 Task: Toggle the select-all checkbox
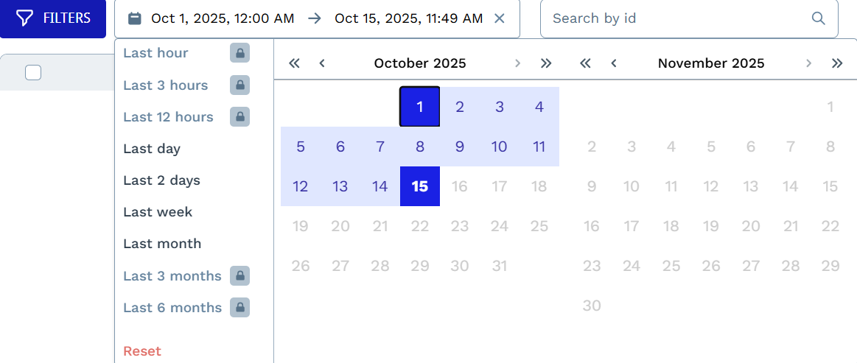click(x=33, y=72)
